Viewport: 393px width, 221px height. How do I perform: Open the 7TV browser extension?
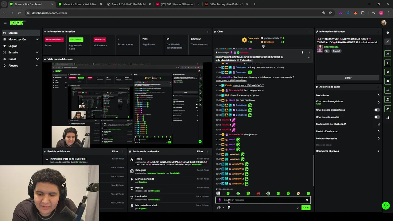(x=340, y=13)
